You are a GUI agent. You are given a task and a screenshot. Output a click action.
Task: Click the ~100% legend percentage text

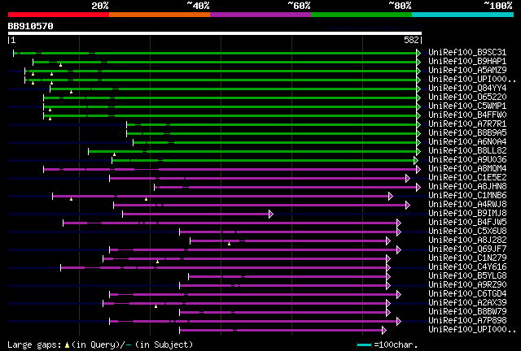pos(498,6)
